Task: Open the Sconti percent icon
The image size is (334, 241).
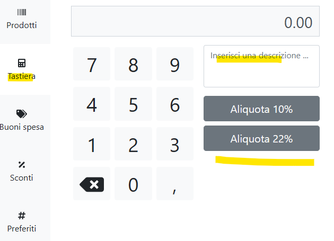Action: (x=22, y=164)
